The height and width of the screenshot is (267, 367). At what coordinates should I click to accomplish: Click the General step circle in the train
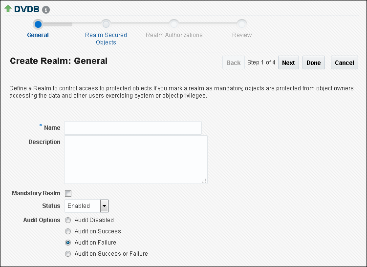click(x=38, y=23)
